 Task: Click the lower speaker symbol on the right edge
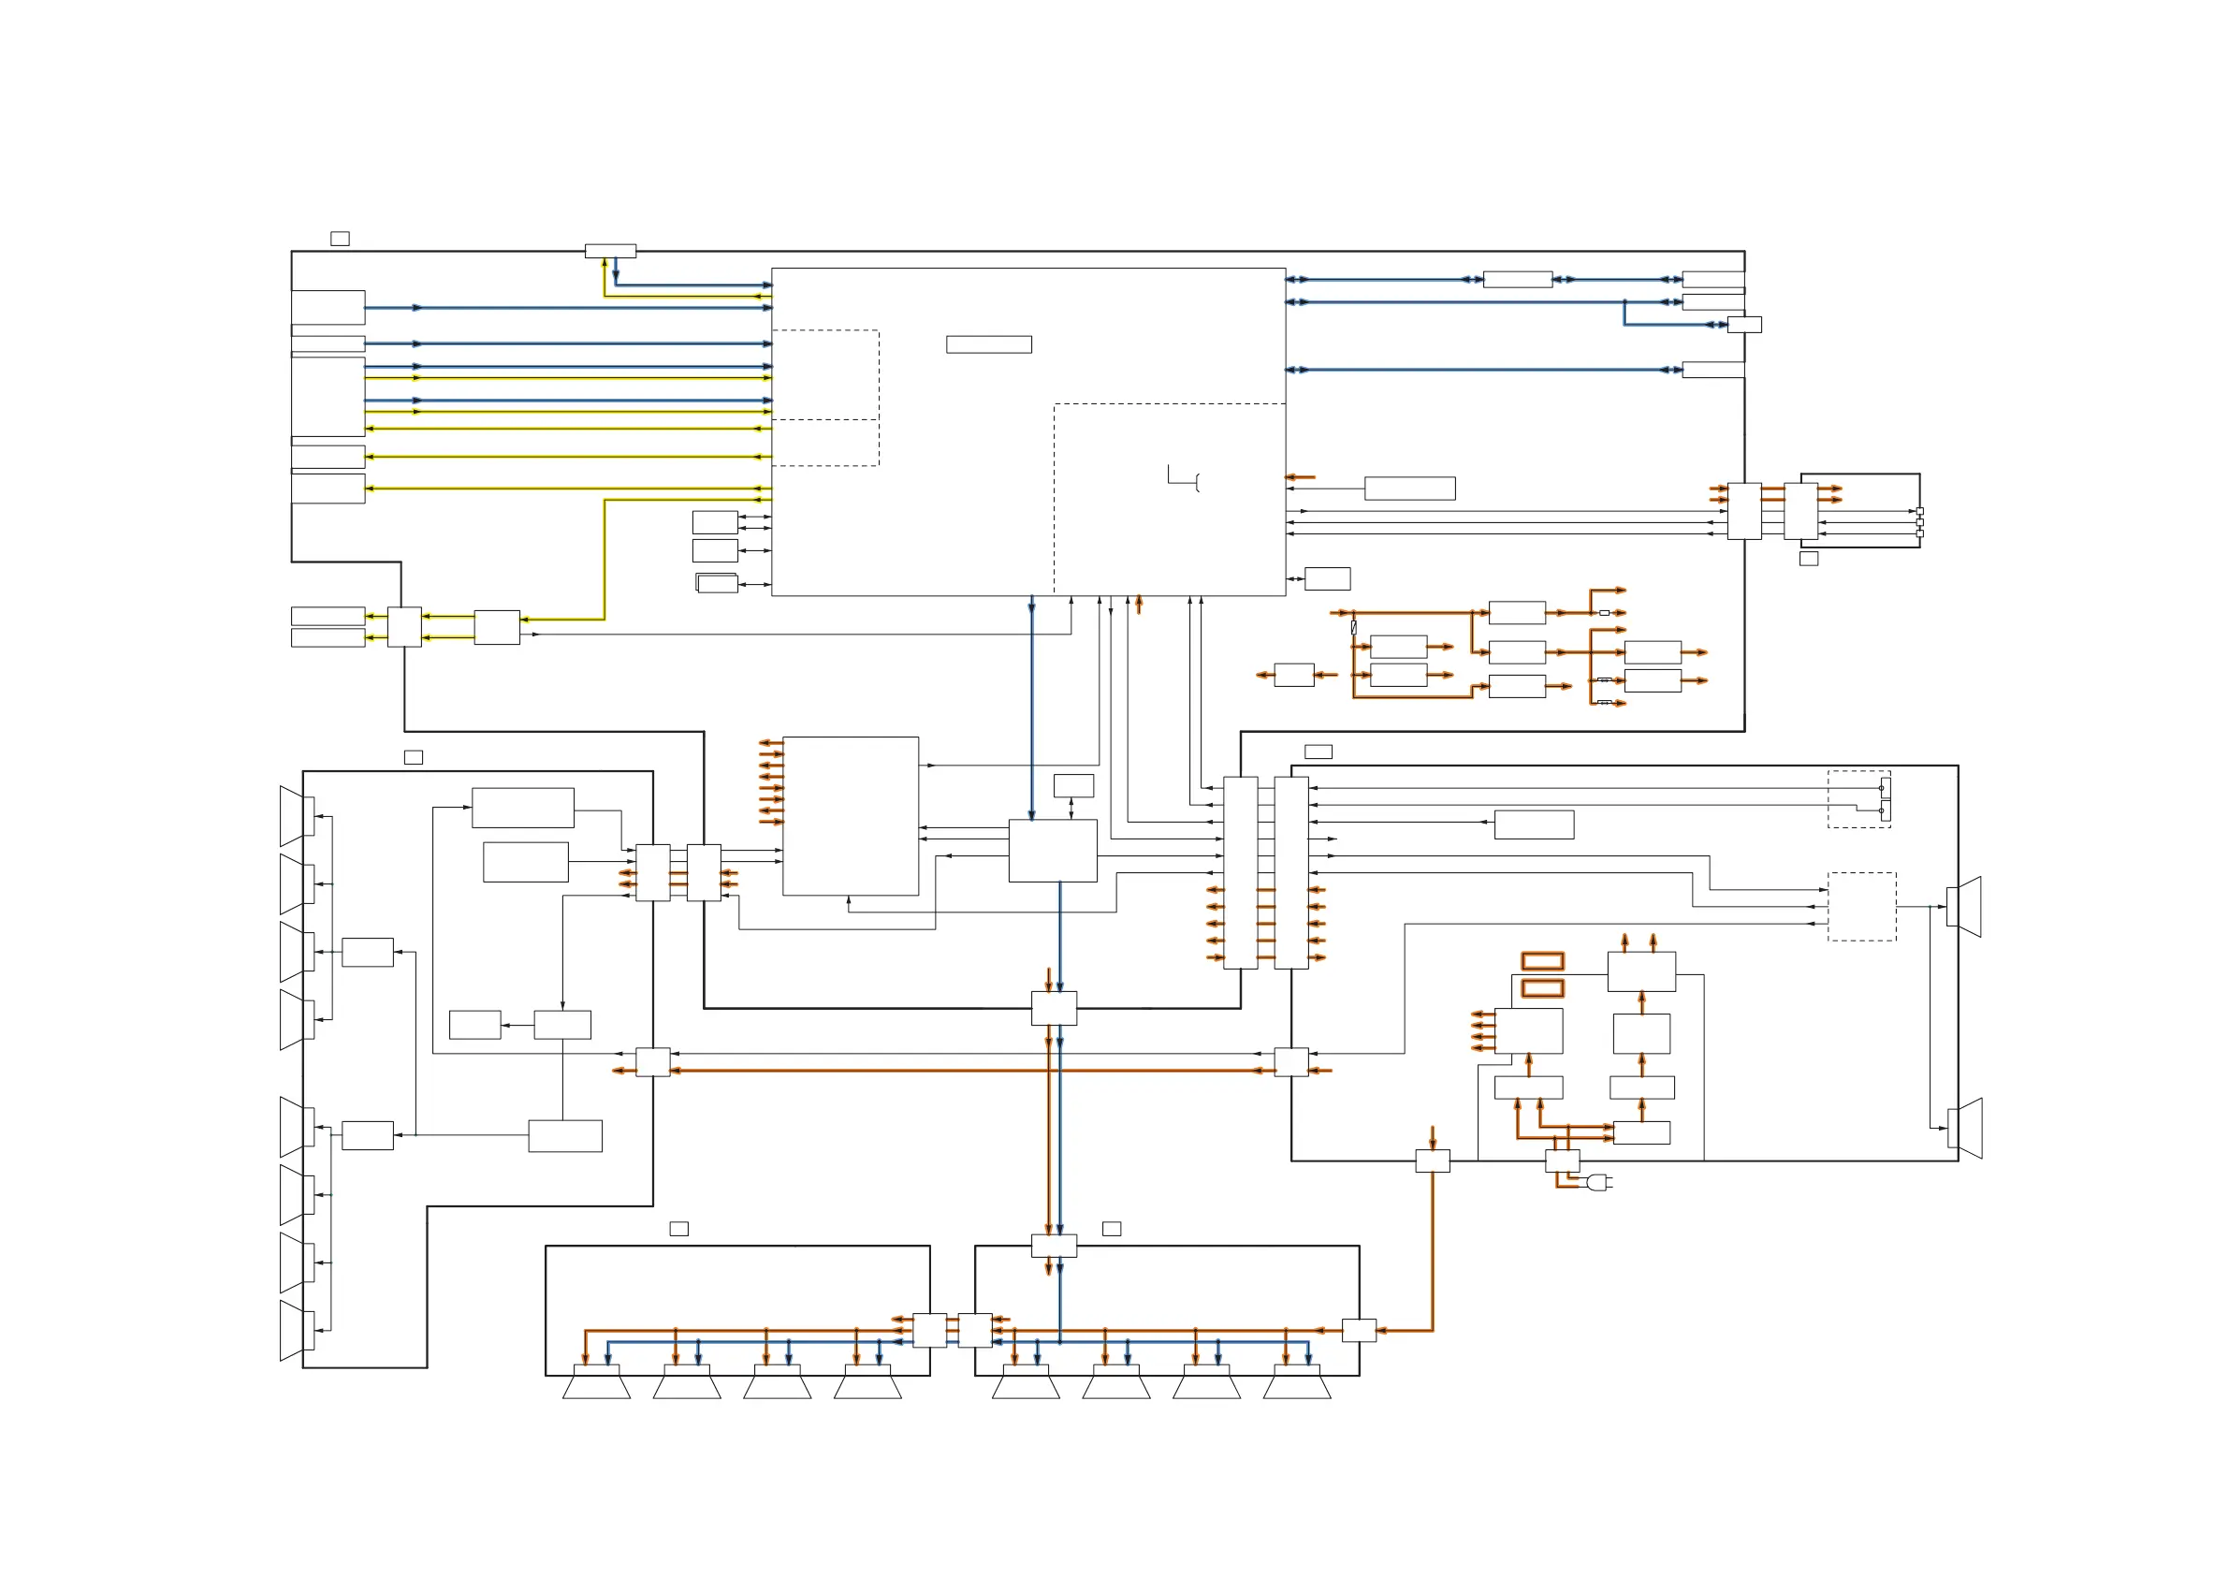point(1966,1129)
